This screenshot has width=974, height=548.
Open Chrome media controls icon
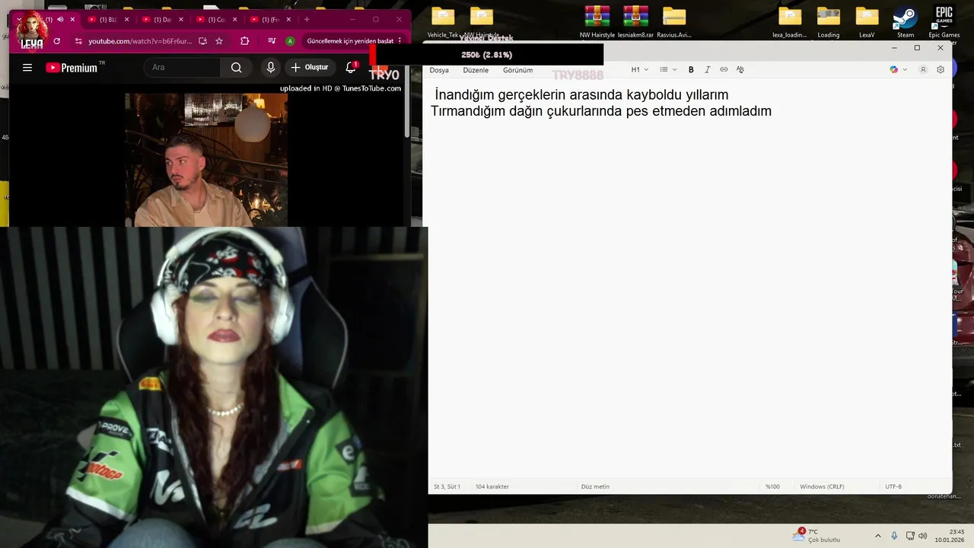(x=272, y=41)
